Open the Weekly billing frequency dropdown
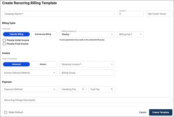 point(87,34)
